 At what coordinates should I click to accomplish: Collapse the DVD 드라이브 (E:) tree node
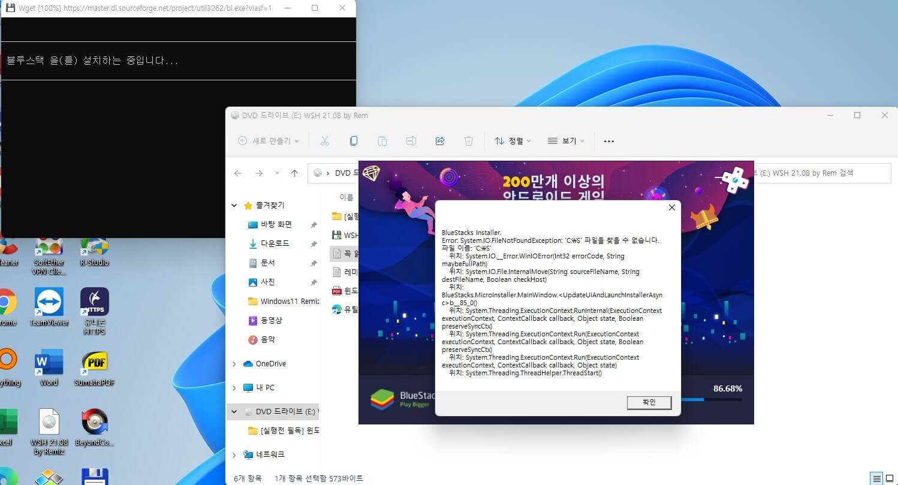click(234, 412)
